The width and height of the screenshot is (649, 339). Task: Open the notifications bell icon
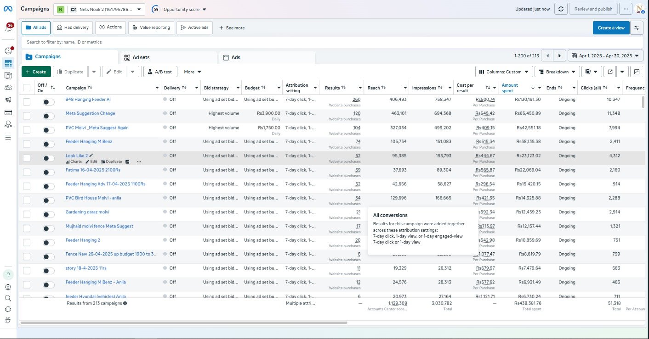pyautogui.click(x=8, y=28)
